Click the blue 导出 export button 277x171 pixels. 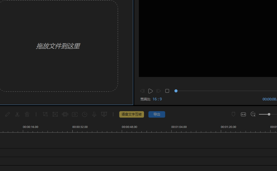(x=157, y=114)
